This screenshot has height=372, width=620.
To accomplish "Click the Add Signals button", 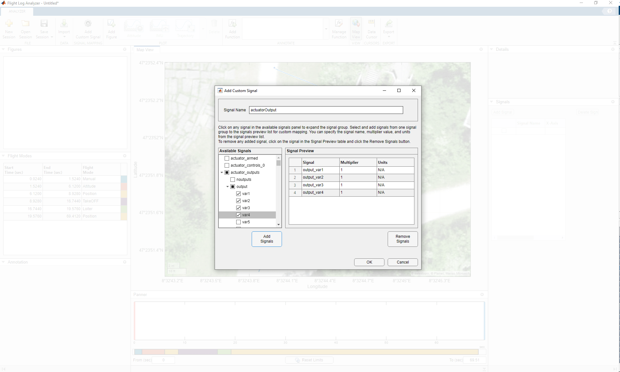I will tap(266, 239).
